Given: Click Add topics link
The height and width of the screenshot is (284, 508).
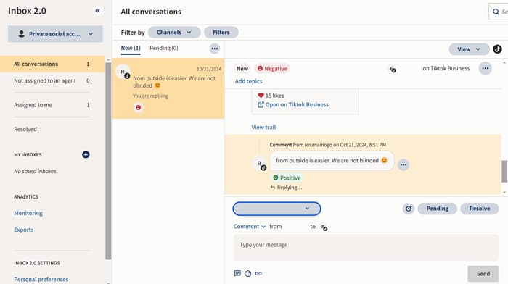Looking at the screenshot, I should [248, 81].
